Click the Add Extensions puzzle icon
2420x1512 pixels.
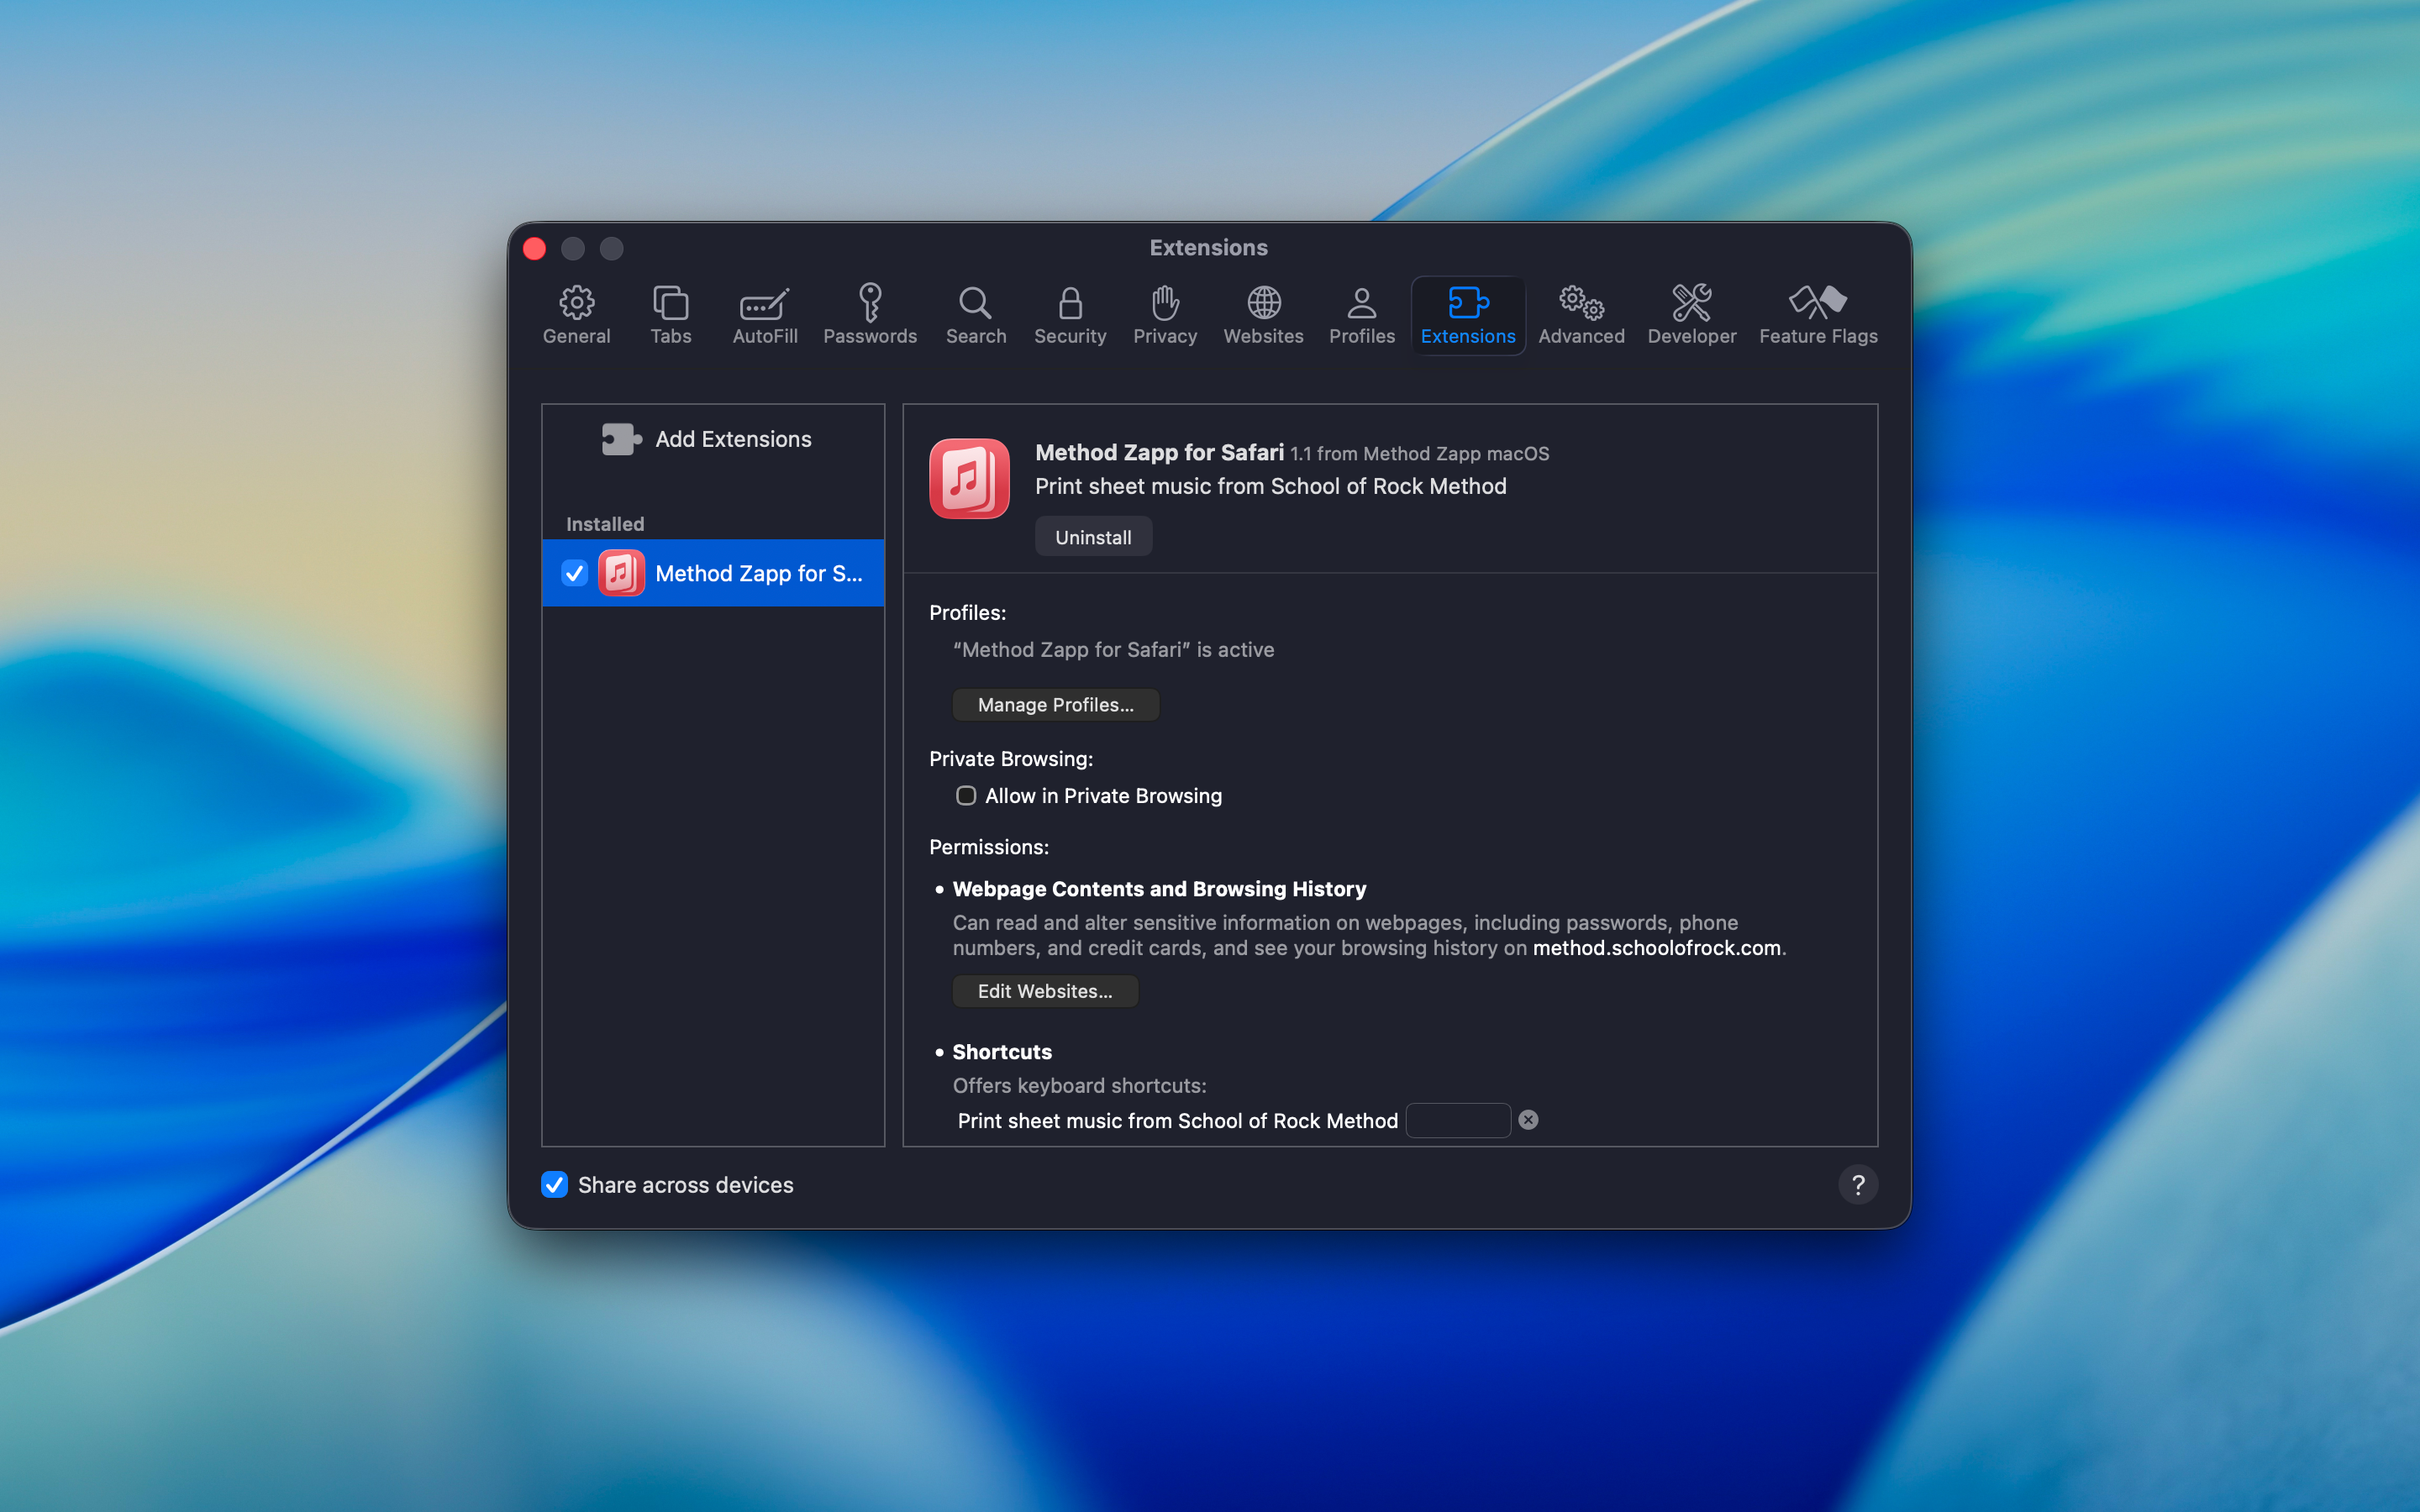tap(621, 439)
